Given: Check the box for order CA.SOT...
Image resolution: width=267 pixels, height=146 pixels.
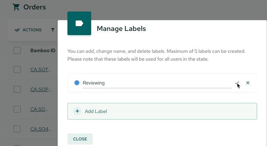Looking at the screenshot, I should (17, 70).
